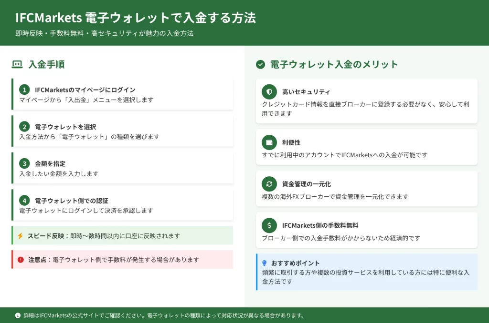Click the shield icon for 高いセキュリティ

[269, 92]
